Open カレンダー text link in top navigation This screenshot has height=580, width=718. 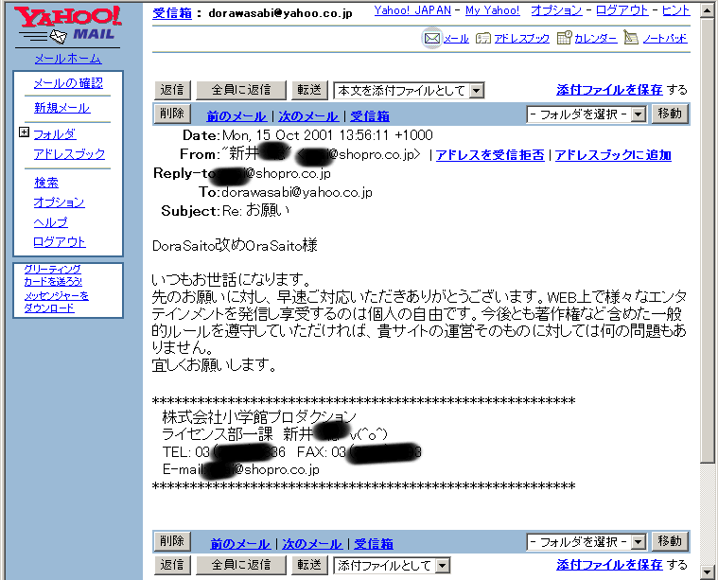pyautogui.click(x=596, y=39)
